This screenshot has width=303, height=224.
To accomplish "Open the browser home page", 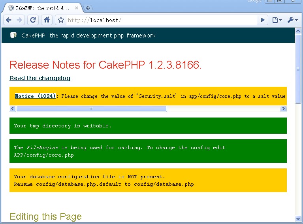I will tap(47, 20).
